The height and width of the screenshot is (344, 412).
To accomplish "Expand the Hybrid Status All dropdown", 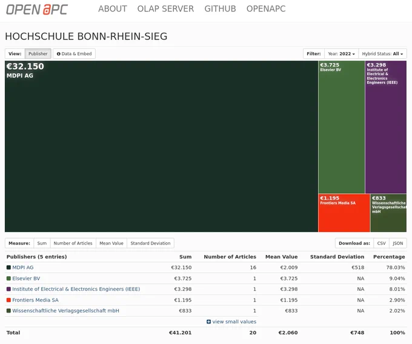I will click(382, 53).
